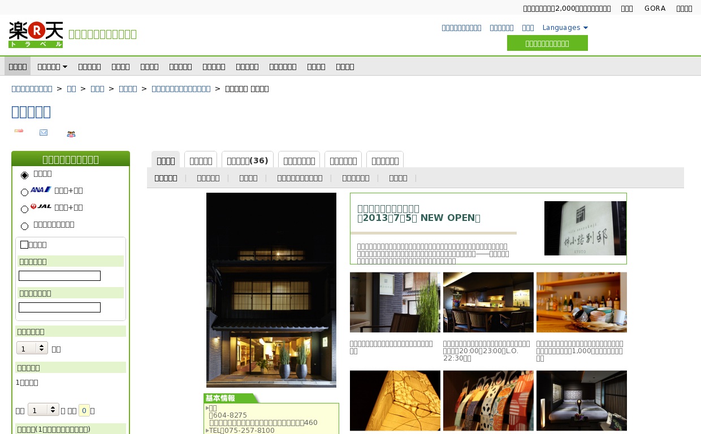Open the twin-bed guest room photo
Screen dimensions: 701x434
point(581,401)
